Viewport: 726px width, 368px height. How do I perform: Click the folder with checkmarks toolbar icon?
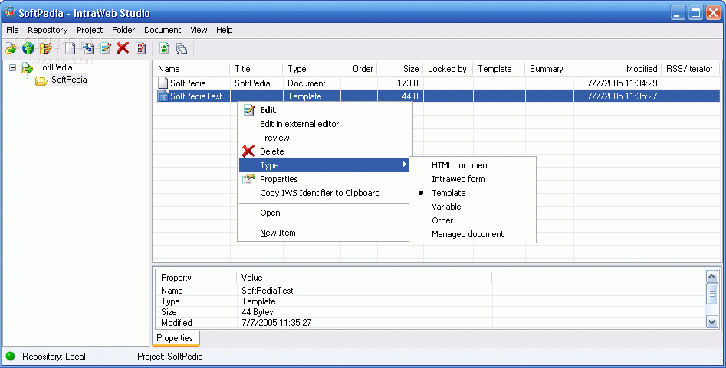pos(45,48)
